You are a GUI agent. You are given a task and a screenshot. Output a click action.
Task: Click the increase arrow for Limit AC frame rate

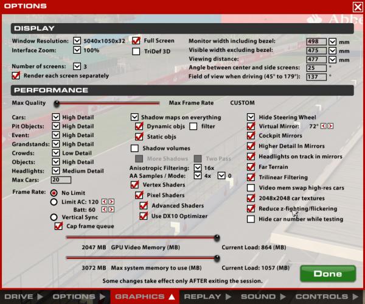pos(112,201)
